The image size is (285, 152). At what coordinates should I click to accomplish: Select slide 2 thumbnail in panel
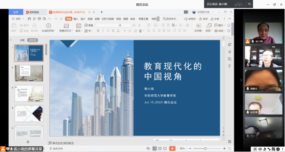click(x=29, y=73)
